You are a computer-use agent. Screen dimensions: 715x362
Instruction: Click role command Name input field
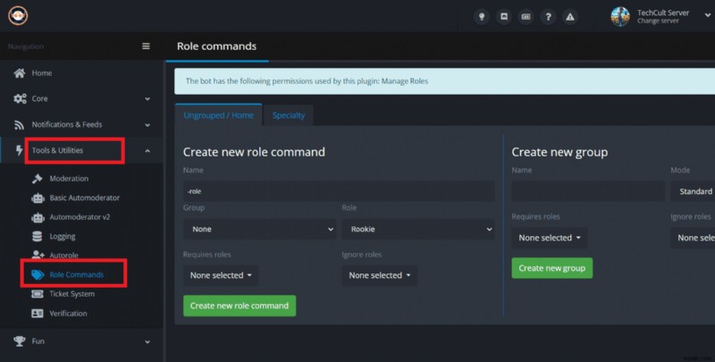click(339, 191)
